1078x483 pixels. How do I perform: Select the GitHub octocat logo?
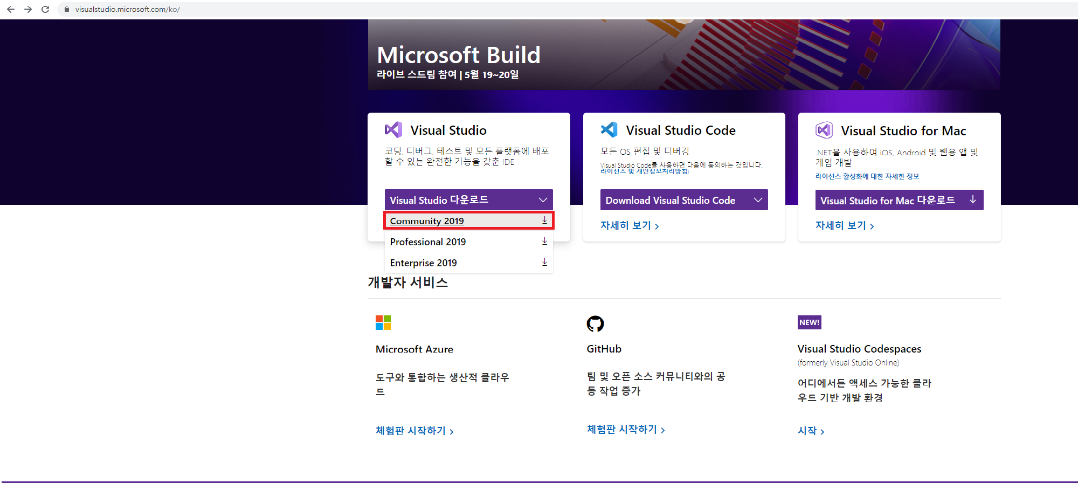(x=595, y=323)
